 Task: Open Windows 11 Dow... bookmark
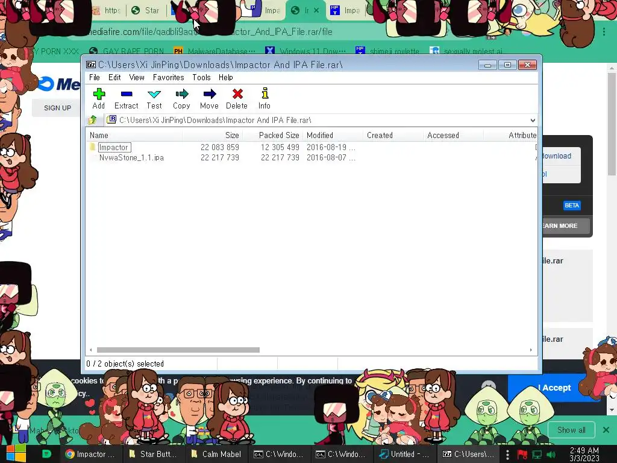[x=305, y=51]
